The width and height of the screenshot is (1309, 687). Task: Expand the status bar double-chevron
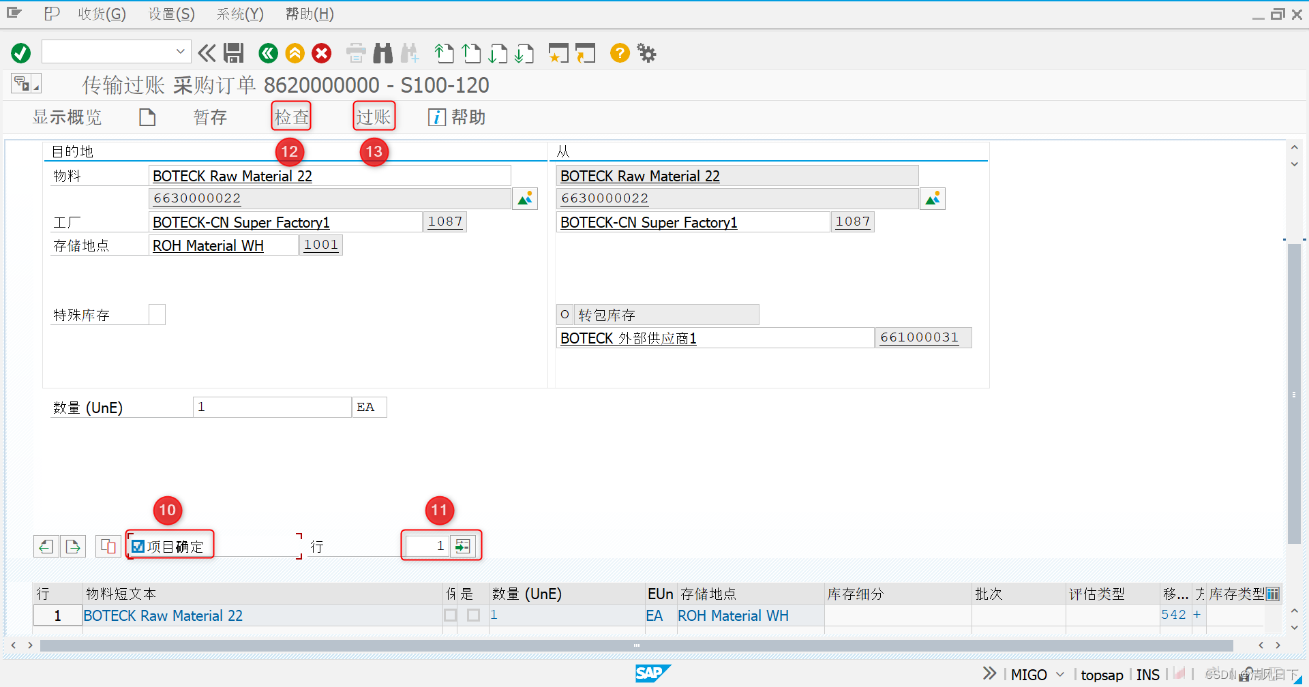[989, 673]
